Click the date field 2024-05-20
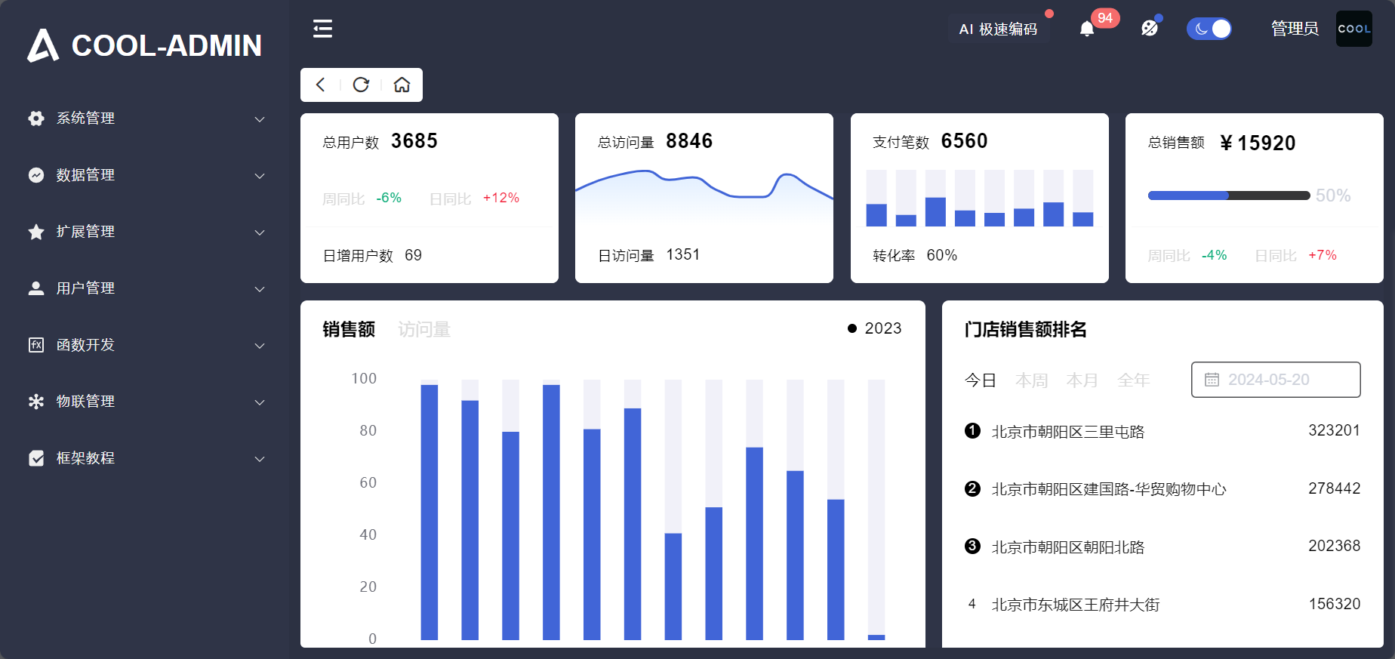The image size is (1395, 659). tap(1276, 380)
